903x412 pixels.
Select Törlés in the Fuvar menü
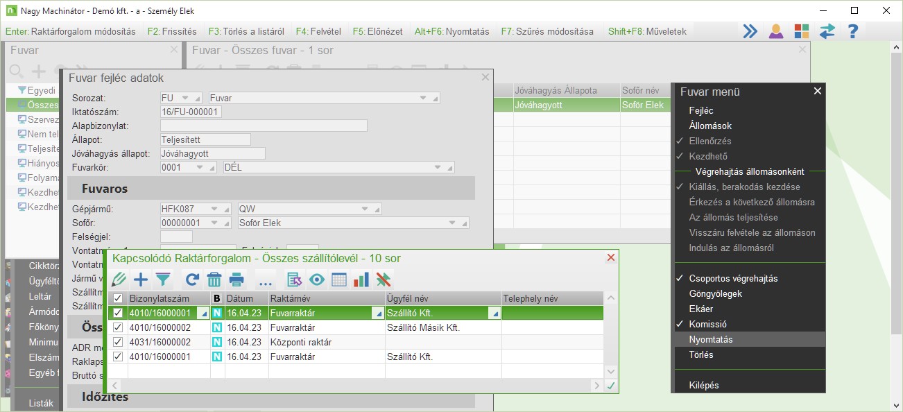tap(701, 354)
